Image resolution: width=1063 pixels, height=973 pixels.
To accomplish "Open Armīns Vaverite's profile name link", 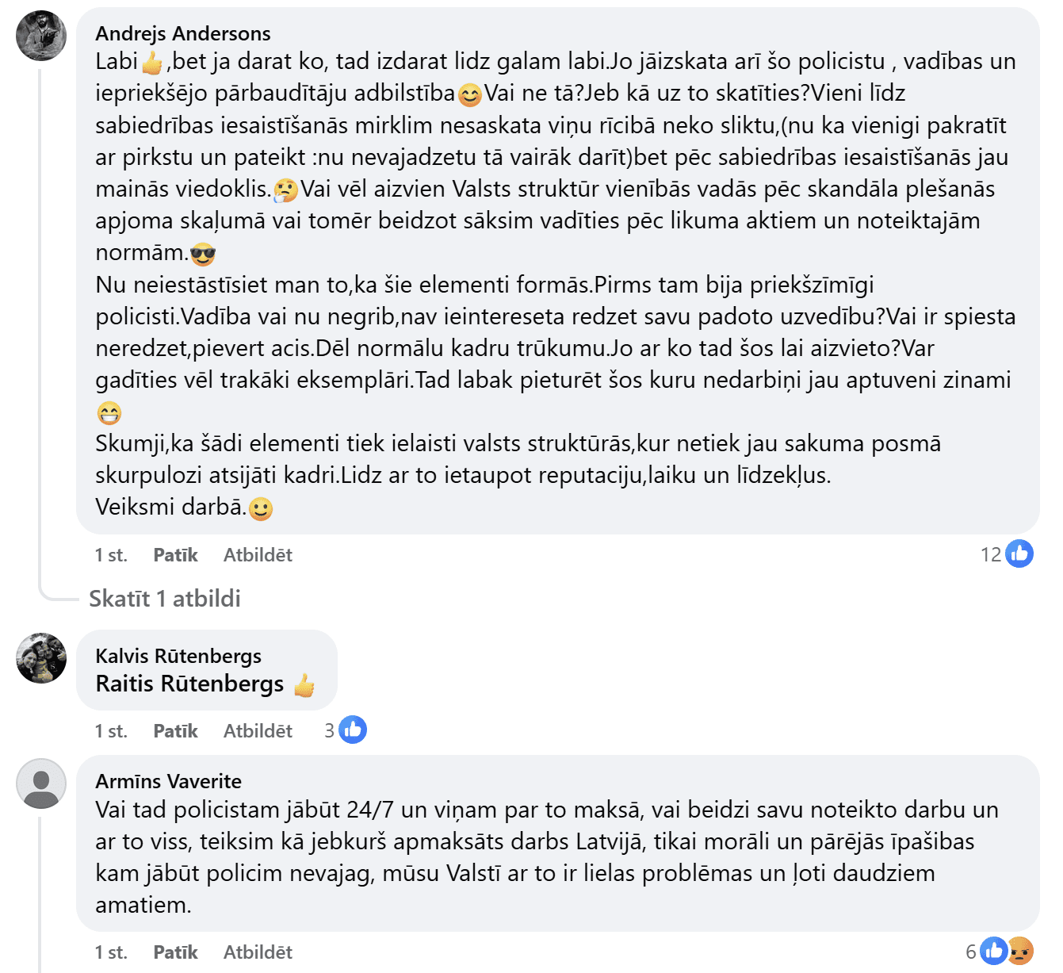I will coord(168,781).
